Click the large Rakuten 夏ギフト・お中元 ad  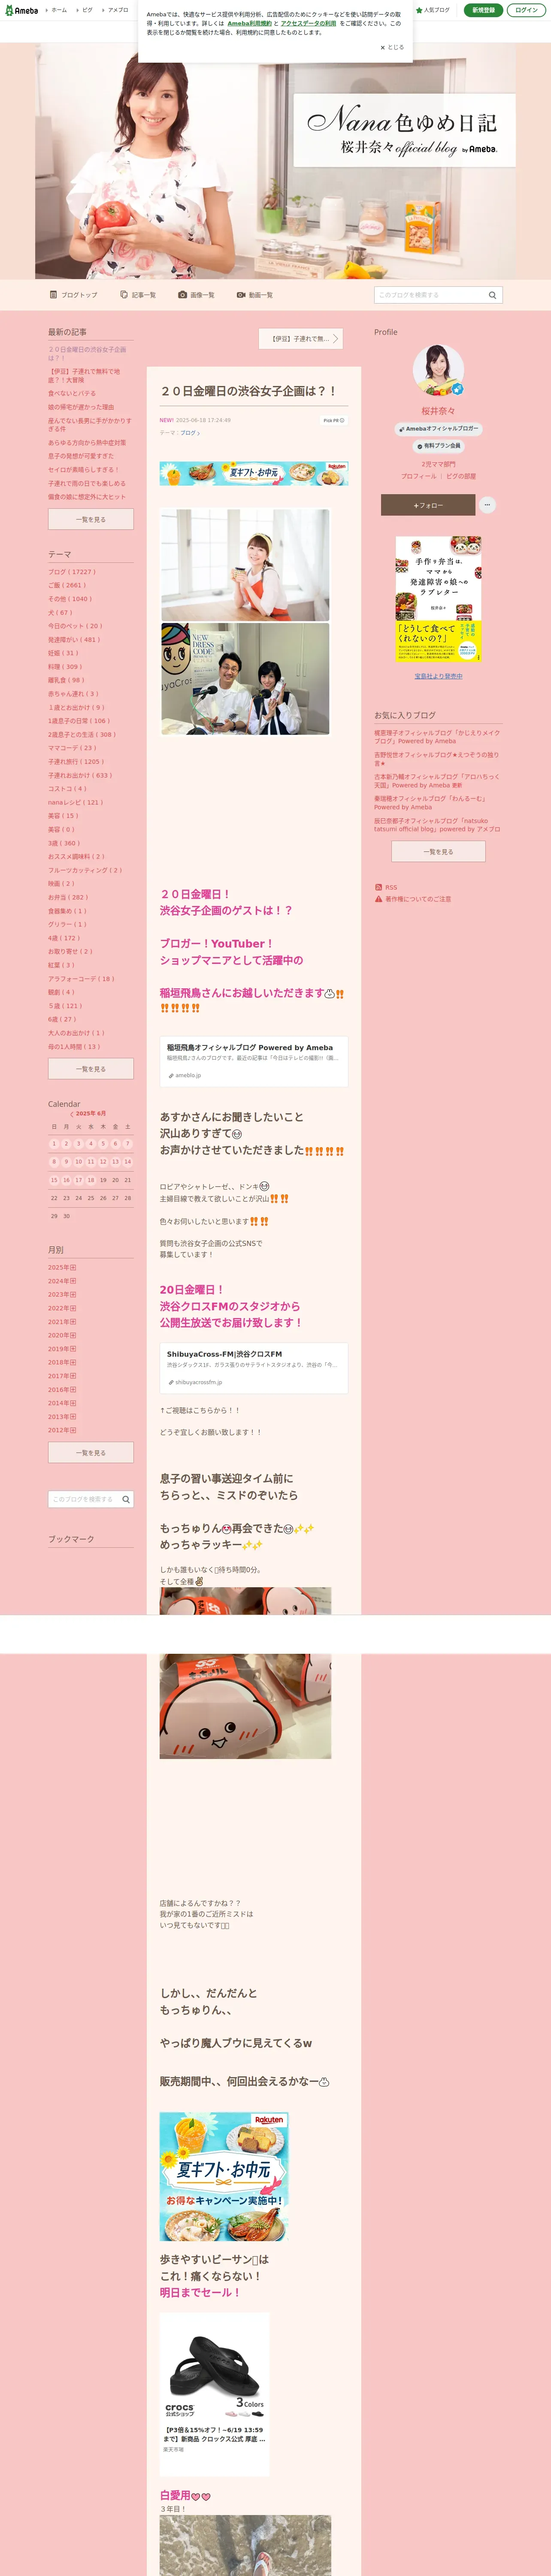click(223, 2176)
